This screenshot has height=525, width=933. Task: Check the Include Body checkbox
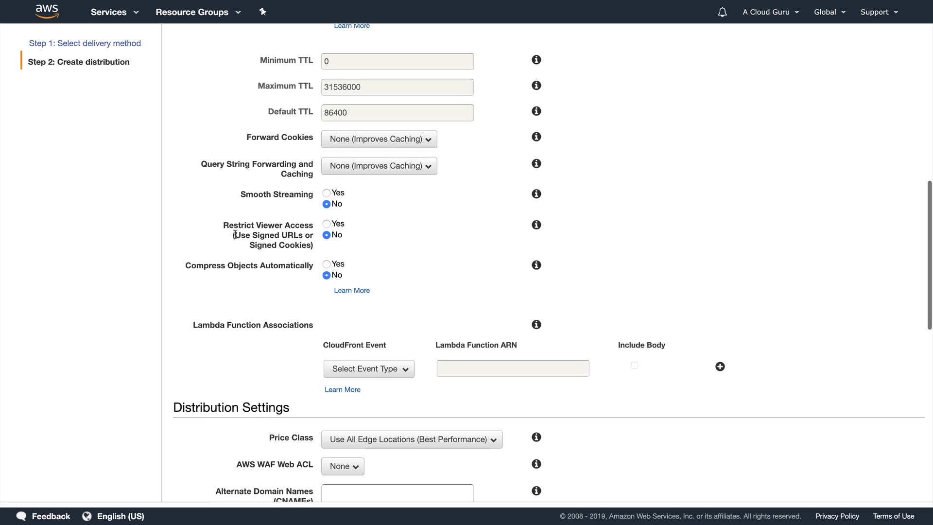pyautogui.click(x=634, y=366)
